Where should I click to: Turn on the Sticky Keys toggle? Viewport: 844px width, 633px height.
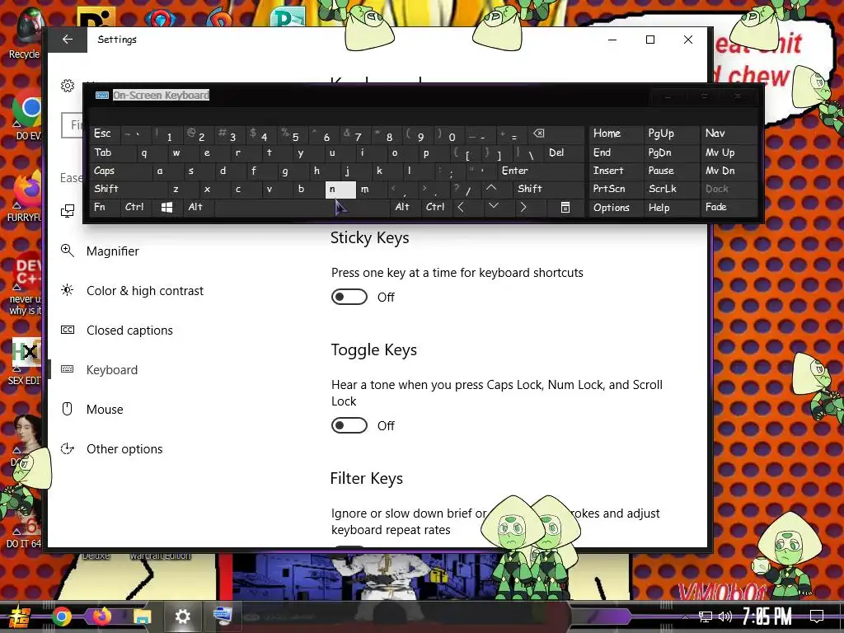coord(349,297)
